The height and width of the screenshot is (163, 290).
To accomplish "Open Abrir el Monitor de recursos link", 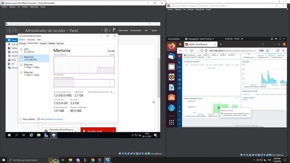I will click(x=50, y=119).
